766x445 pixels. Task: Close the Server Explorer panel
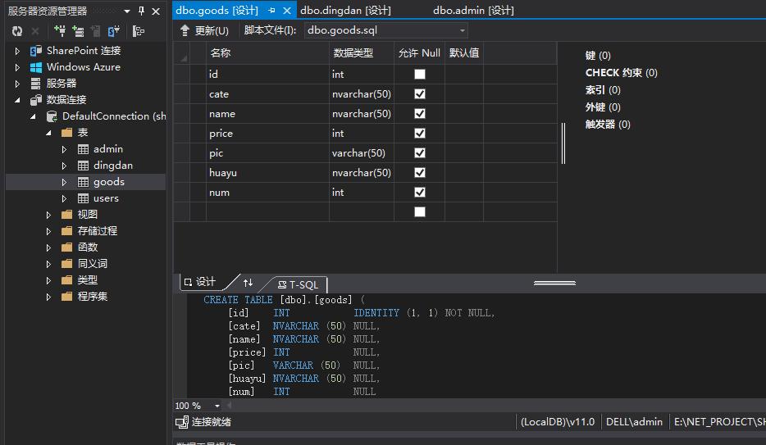coord(156,11)
